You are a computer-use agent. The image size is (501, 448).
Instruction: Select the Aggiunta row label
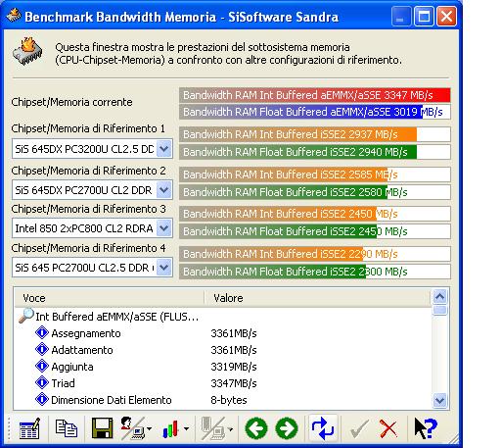(x=72, y=367)
